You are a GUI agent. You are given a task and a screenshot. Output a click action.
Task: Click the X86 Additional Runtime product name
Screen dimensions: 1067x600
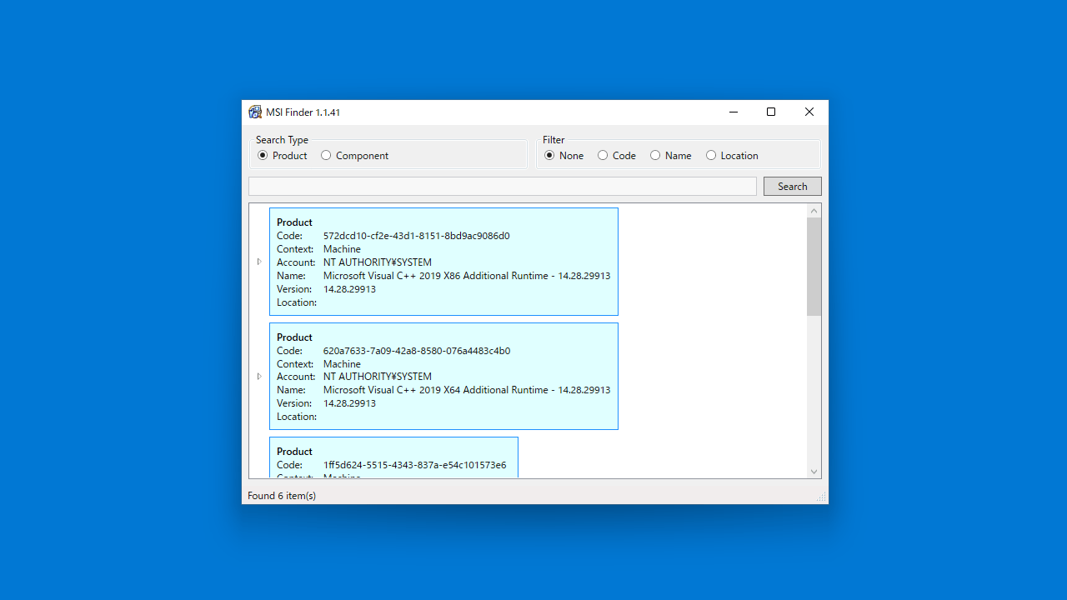467,276
